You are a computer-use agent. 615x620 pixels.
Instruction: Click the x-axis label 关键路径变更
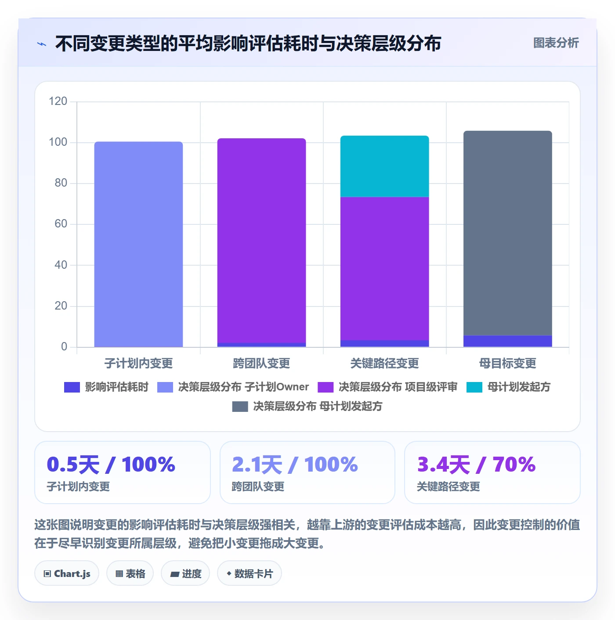click(384, 364)
